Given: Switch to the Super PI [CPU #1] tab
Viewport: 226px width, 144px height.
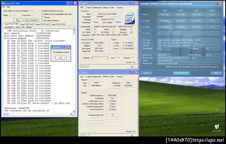Looking at the screenshot, I should [27, 24].
